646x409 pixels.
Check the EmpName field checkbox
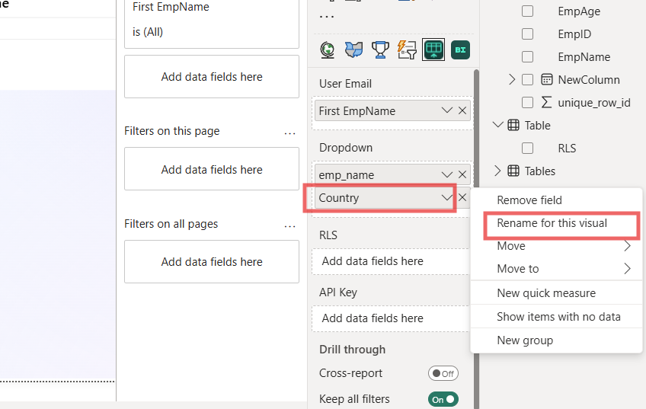click(x=527, y=56)
